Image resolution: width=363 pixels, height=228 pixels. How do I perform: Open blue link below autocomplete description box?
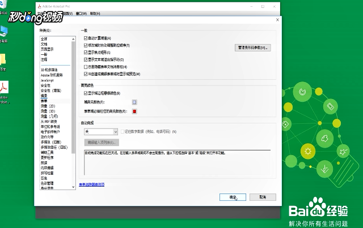click(x=92, y=184)
